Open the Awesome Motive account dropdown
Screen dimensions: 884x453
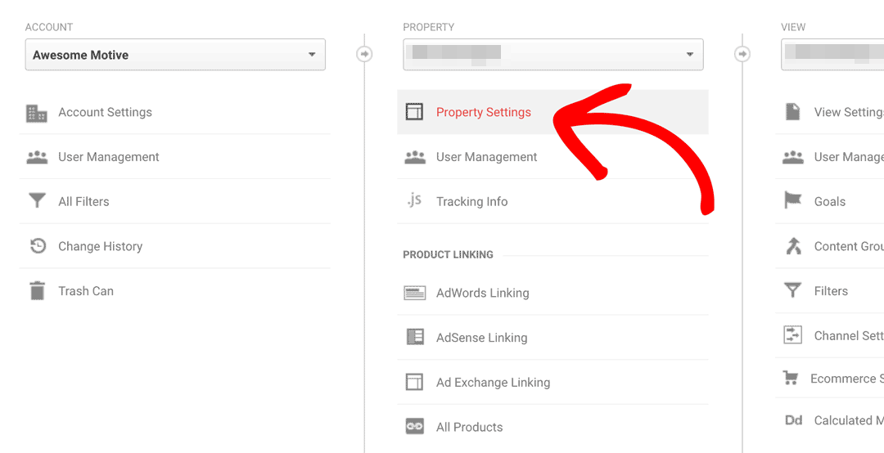175,55
